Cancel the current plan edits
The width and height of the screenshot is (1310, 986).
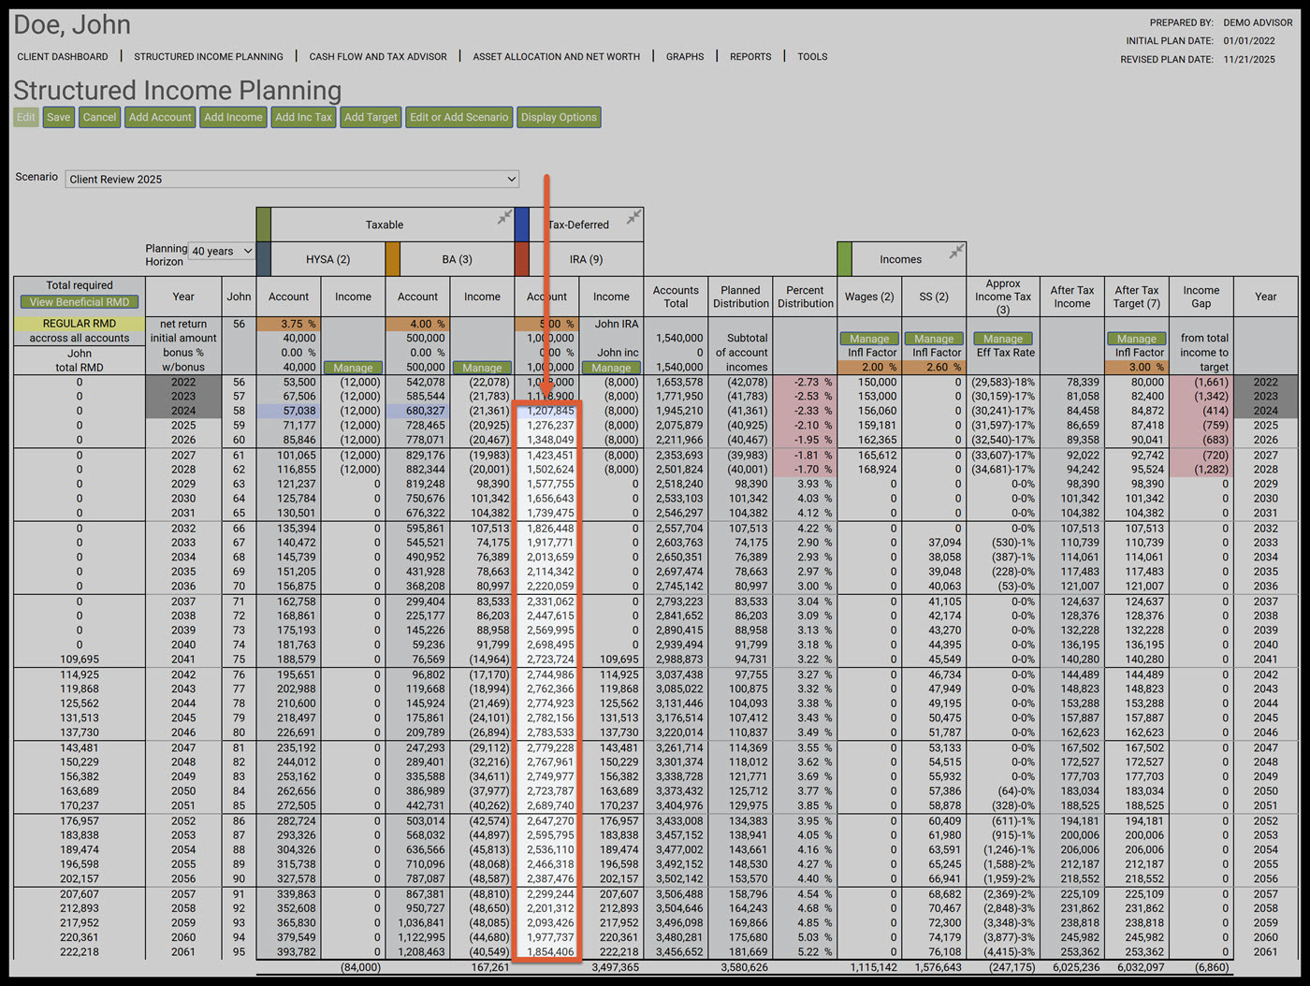[99, 117]
